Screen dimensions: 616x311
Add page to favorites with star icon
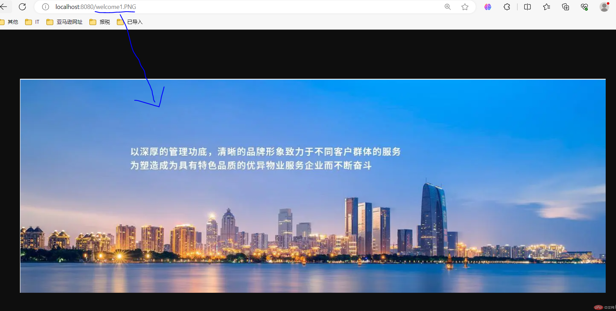465,7
